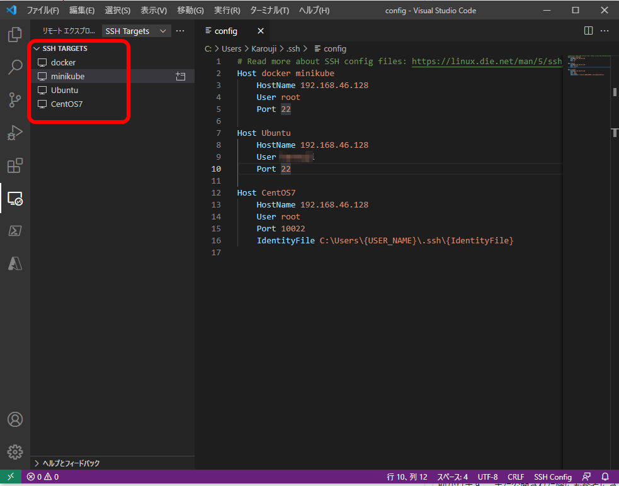This screenshot has width=619, height=486.
Task: Open the ヘルプ(H) menu
Action: [314, 10]
